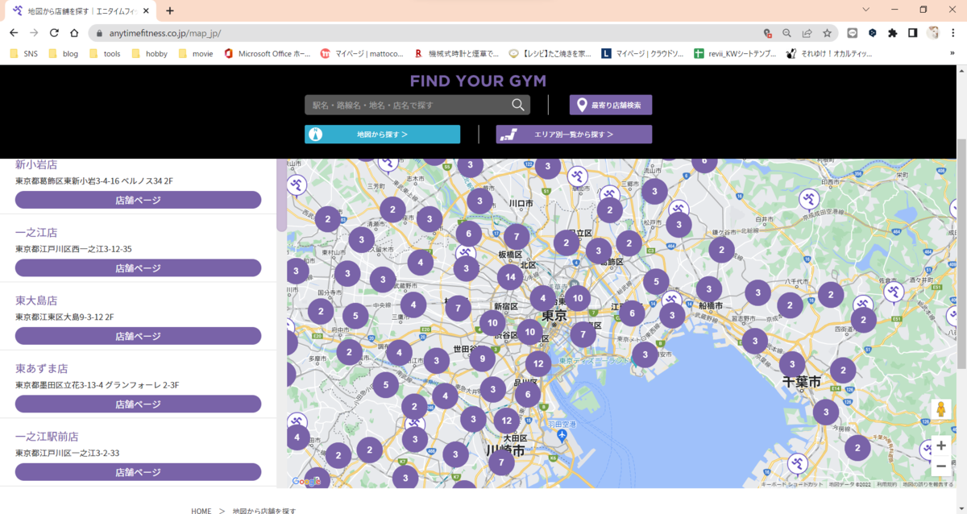Image resolution: width=967 pixels, height=514 pixels.
Task: Click 地図の誤りを報告する report link
Action: 928,484
